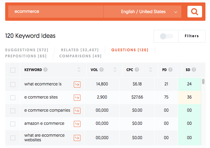
Task: Check the select-all checkbox in table header
Action: coord(13,70)
